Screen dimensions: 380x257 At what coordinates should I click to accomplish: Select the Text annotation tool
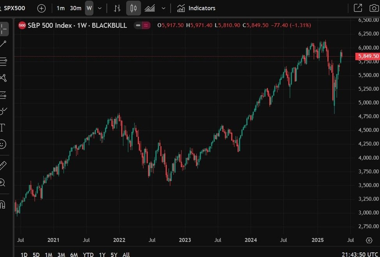tap(2, 128)
